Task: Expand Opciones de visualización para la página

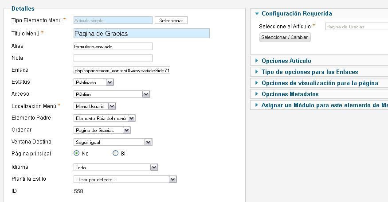Action: click(x=320, y=83)
